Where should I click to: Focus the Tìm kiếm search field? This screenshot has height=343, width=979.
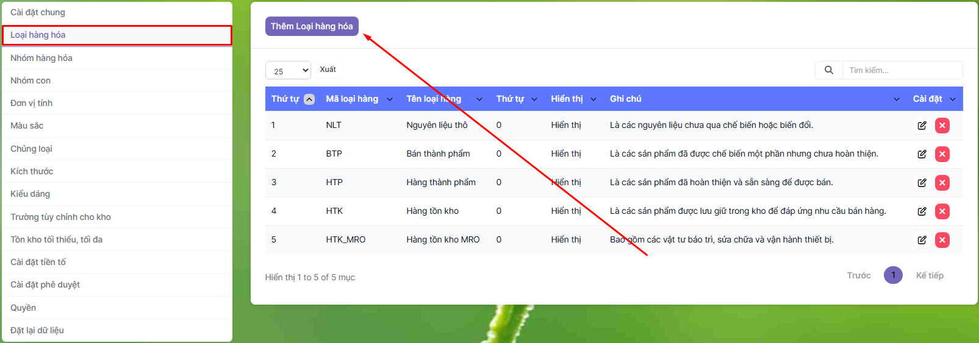[x=902, y=70]
